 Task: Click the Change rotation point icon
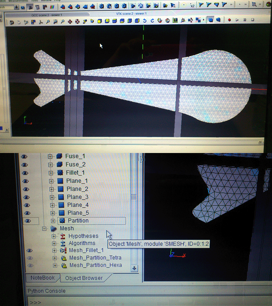(85, 21)
